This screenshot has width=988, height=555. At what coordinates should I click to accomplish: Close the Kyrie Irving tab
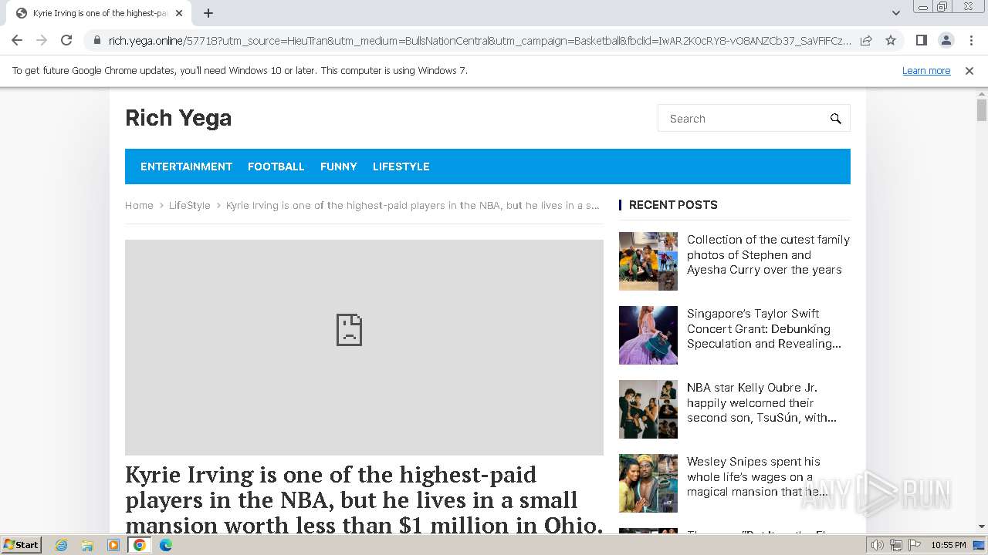point(179,13)
